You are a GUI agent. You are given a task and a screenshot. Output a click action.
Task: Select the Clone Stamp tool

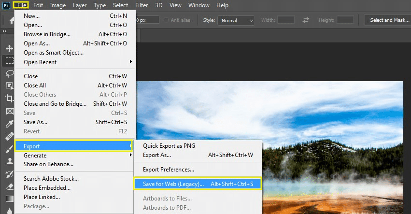coord(10,161)
